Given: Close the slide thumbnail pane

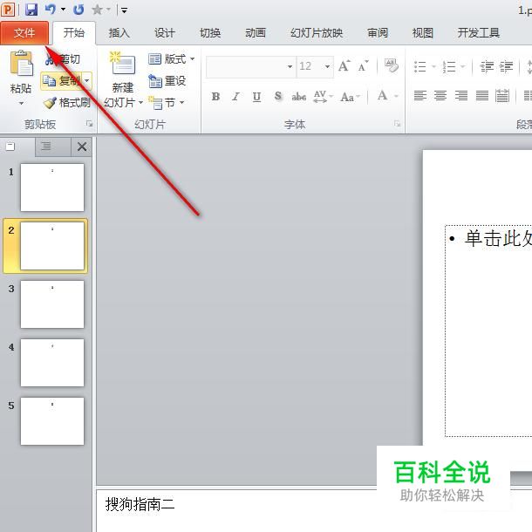Looking at the screenshot, I should [82, 147].
